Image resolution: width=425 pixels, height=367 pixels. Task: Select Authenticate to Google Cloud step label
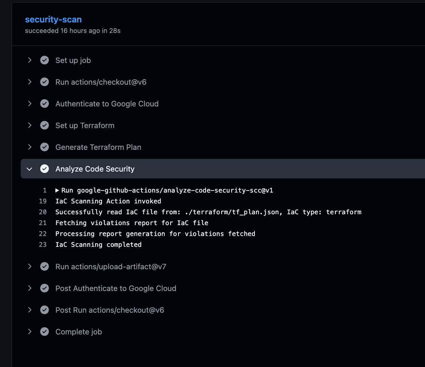pos(107,104)
